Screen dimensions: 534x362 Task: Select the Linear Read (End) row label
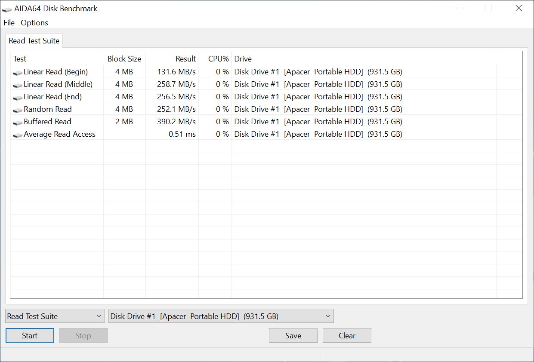pyautogui.click(x=52, y=97)
